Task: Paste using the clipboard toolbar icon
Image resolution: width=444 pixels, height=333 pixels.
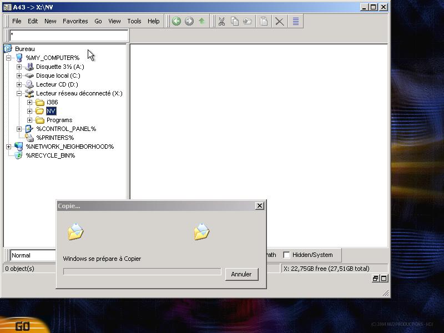Action: tap(264, 21)
